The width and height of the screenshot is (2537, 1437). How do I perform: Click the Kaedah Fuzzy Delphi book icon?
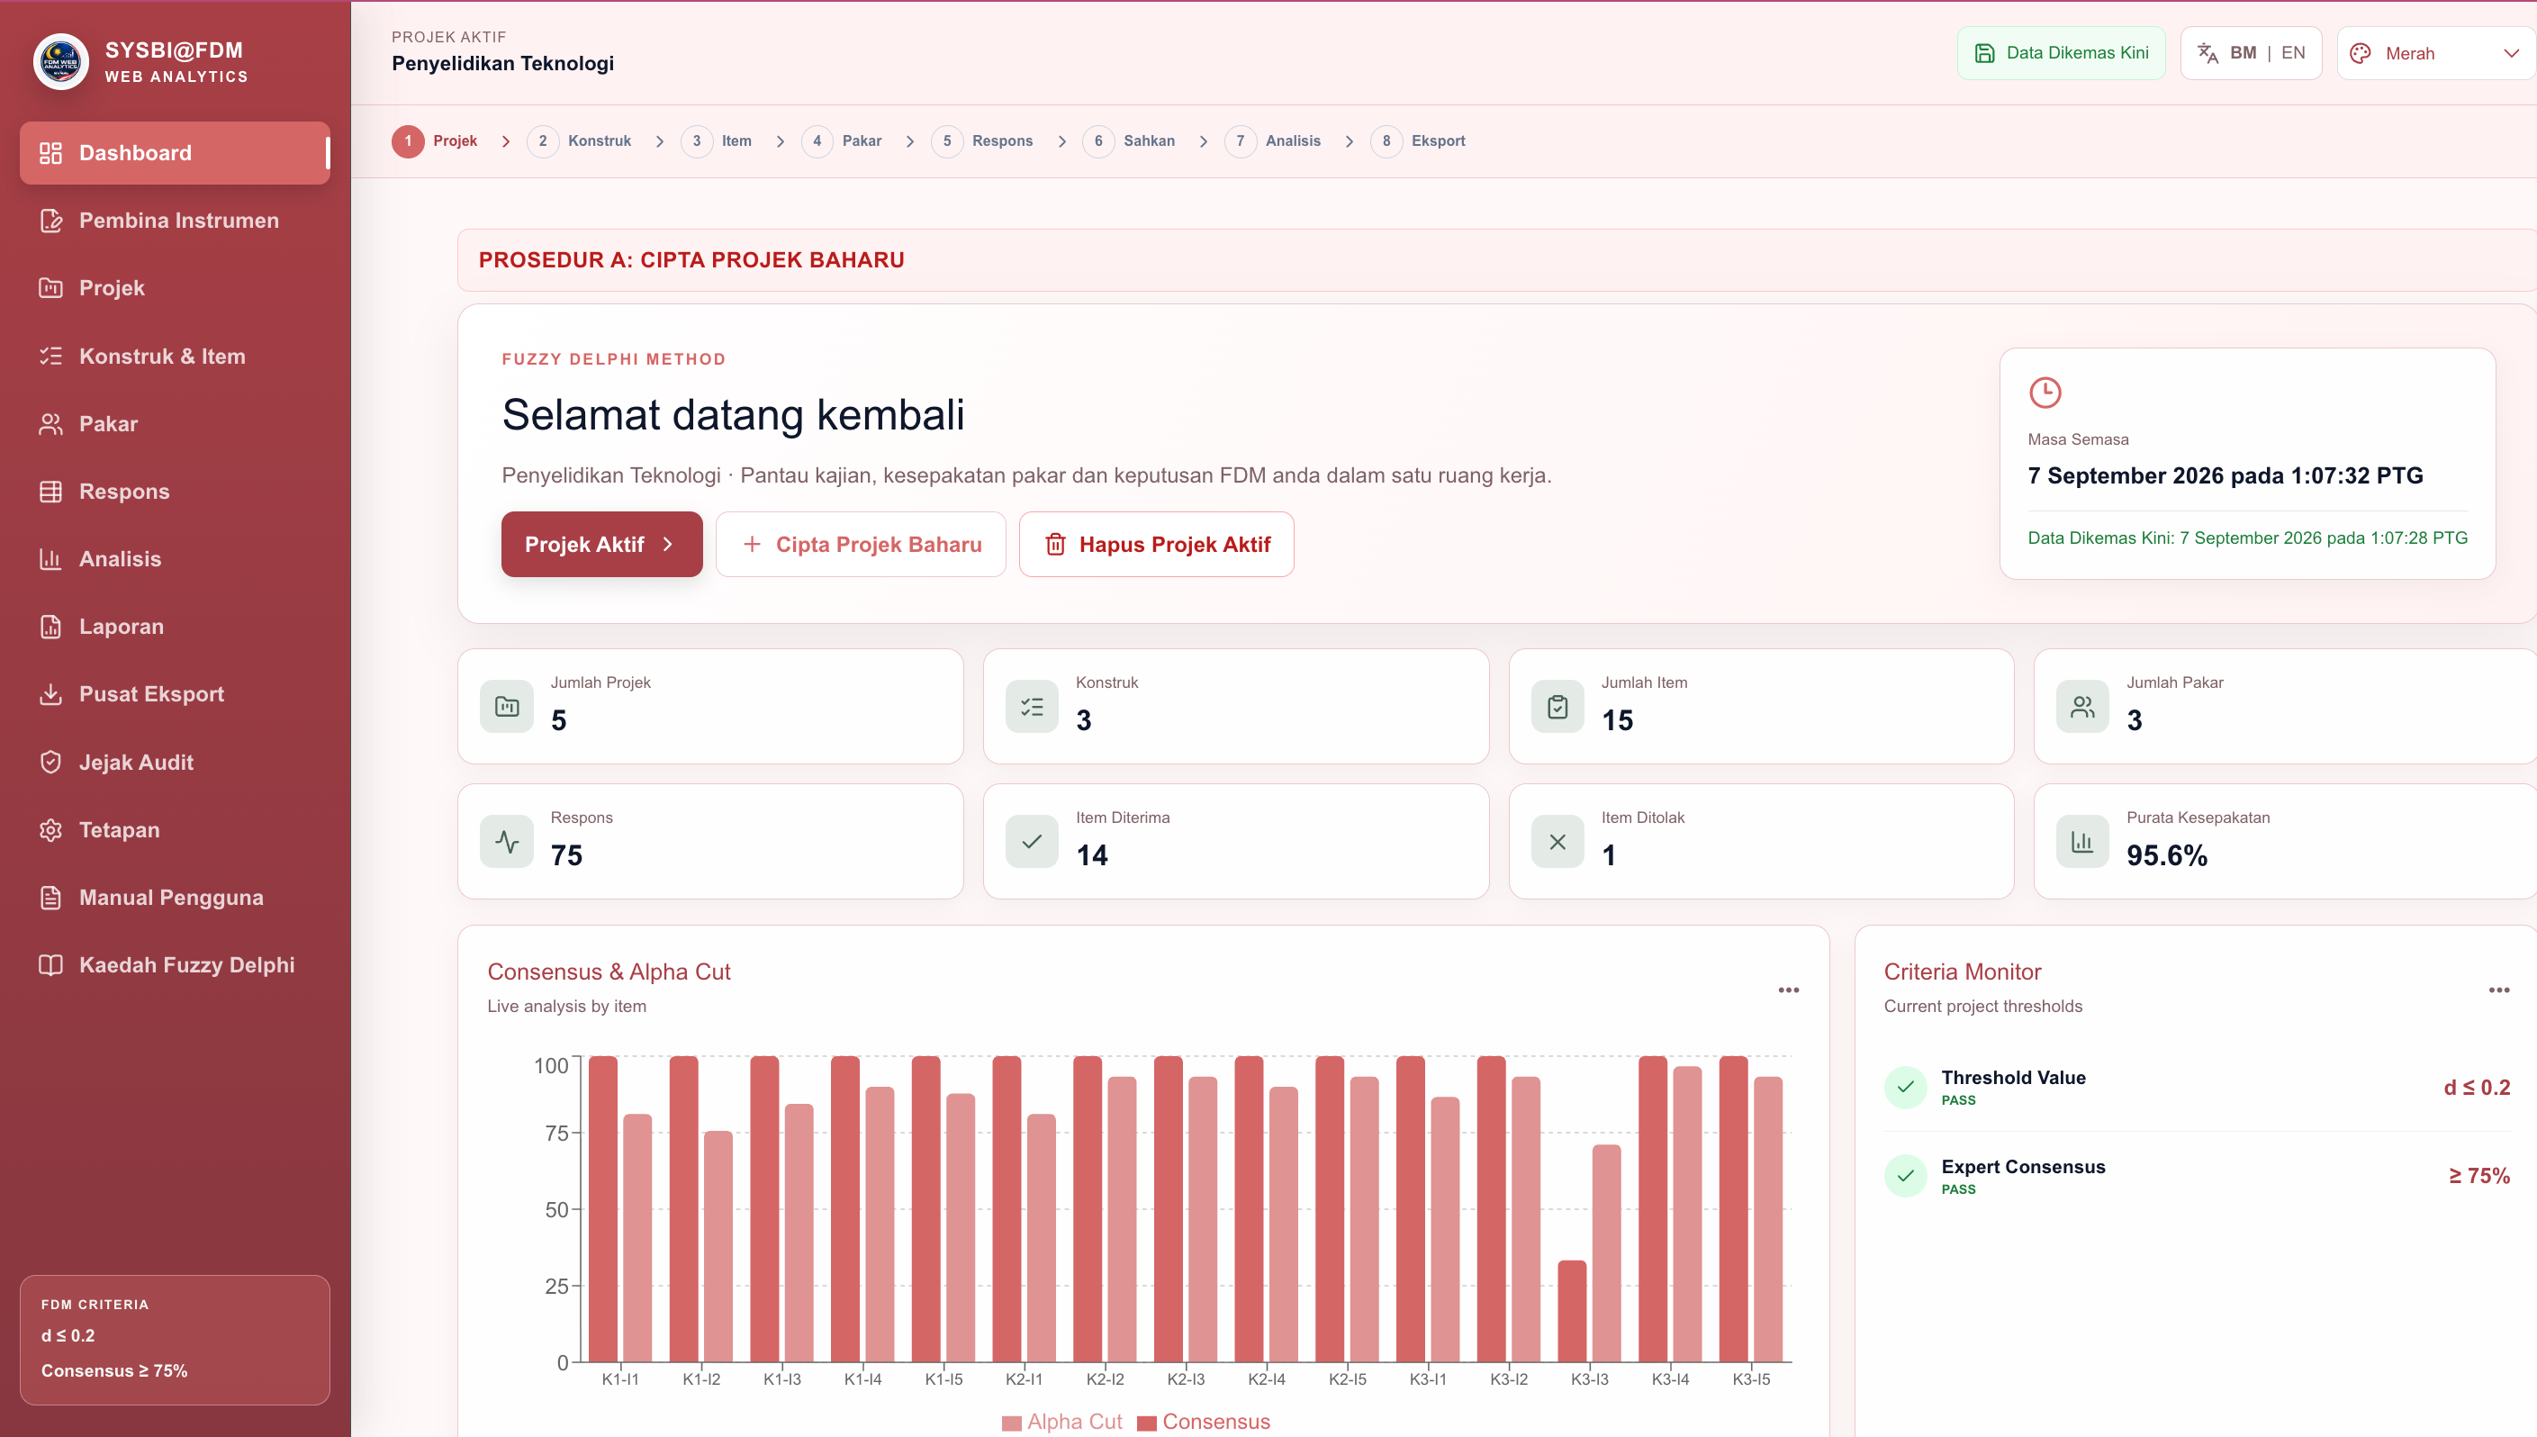point(50,965)
